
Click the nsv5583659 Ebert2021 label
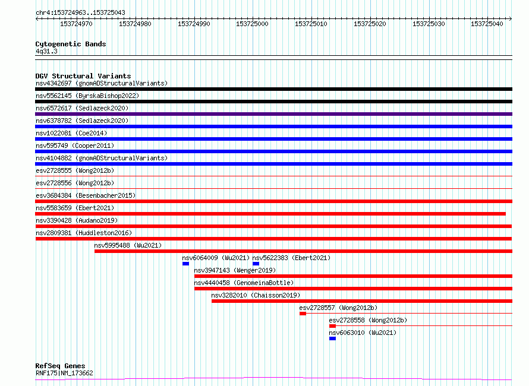75,208
